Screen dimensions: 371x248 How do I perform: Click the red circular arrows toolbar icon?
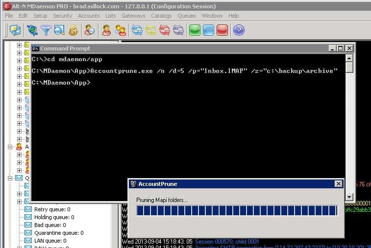point(165,30)
